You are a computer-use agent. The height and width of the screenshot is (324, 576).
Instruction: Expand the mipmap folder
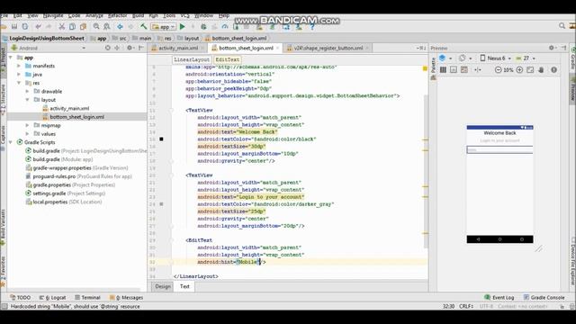27,125
